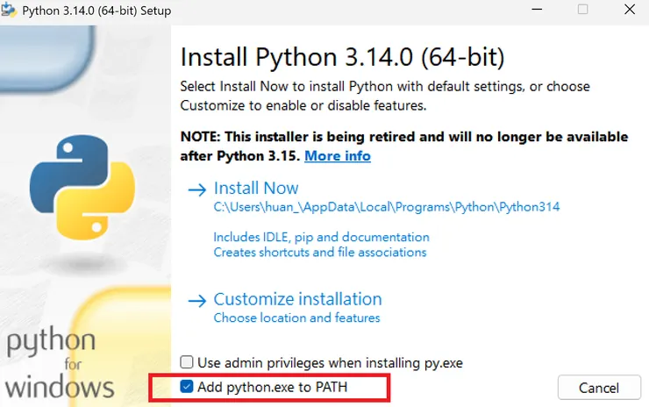Screen dimensions: 649x407
Task: Click the 'python for windows' branding text
Action: pyautogui.click(x=60, y=363)
